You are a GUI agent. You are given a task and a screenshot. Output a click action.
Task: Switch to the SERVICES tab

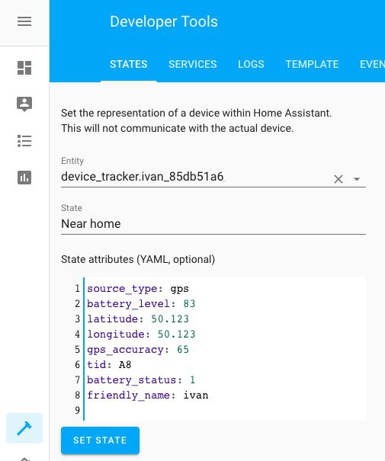click(x=193, y=64)
